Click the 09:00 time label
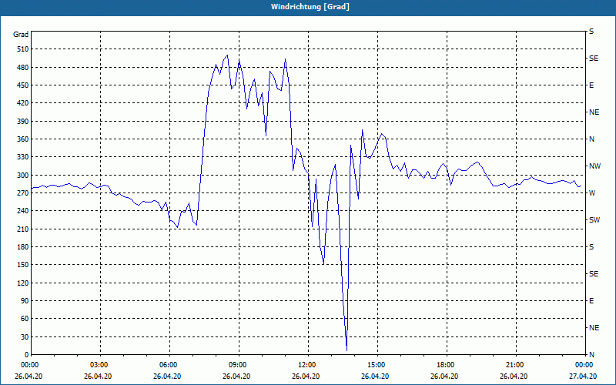This screenshot has height=385, width=616. click(236, 365)
